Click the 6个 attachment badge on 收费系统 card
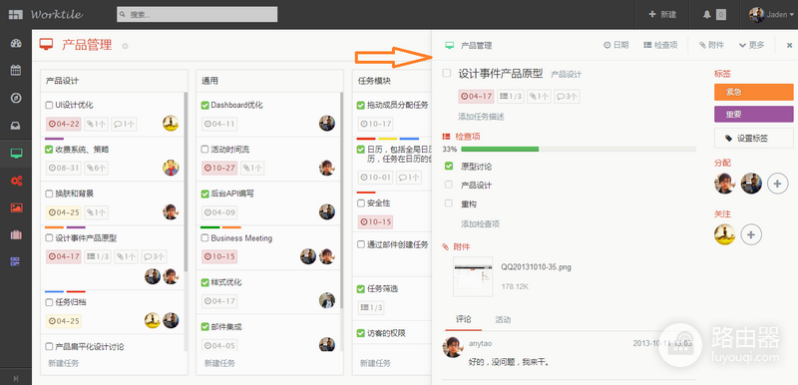 pos(96,168)
